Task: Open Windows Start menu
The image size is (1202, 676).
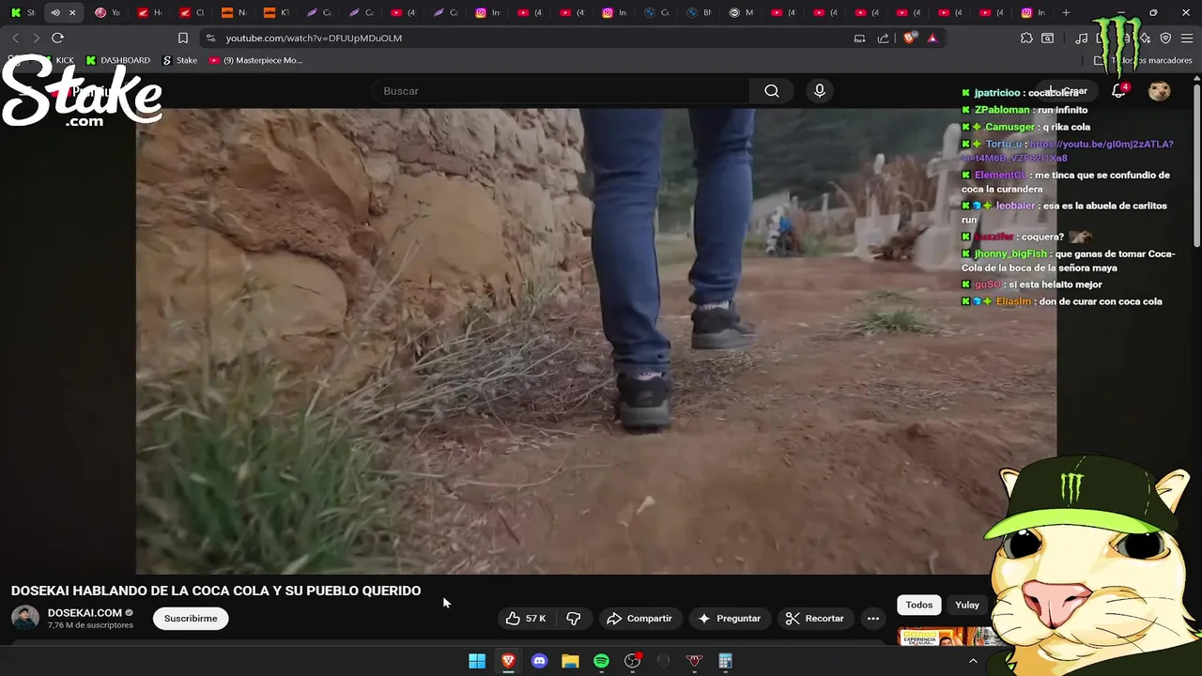Action: [477, 661]
